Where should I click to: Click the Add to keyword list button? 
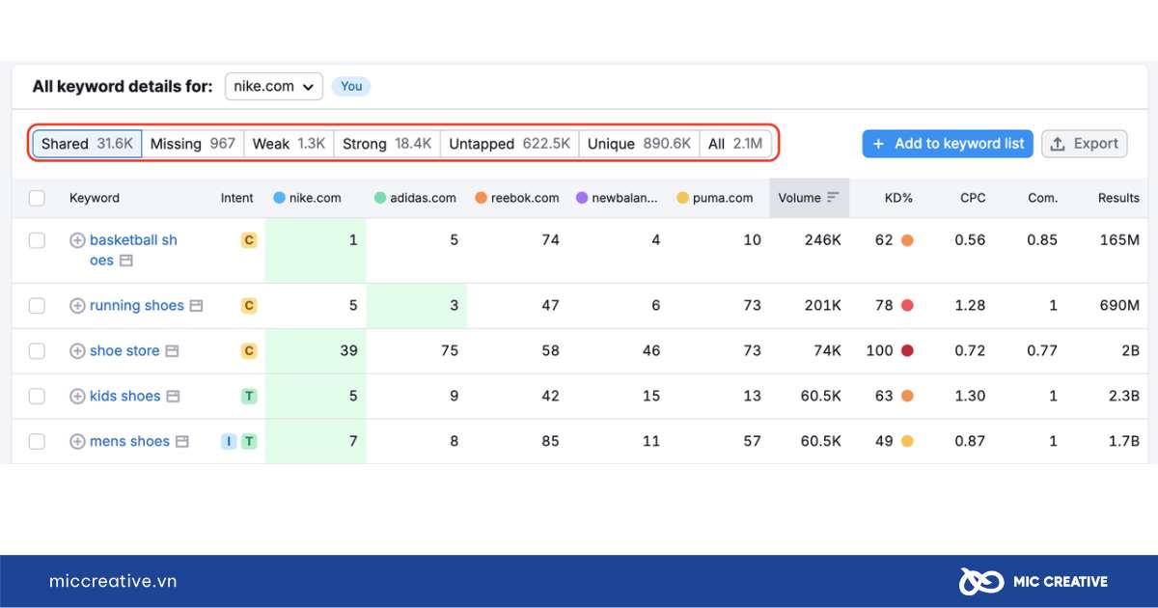coord(949,144)
